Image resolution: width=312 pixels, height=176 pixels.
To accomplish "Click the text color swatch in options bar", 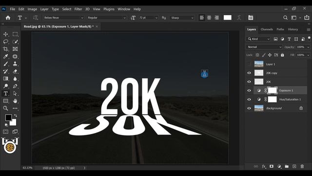I will click(x=228, y=18).
